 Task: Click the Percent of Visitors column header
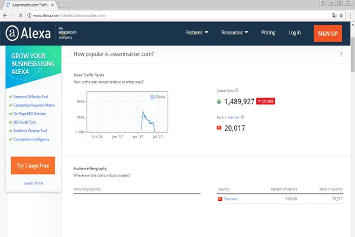[x=284, y=189]
